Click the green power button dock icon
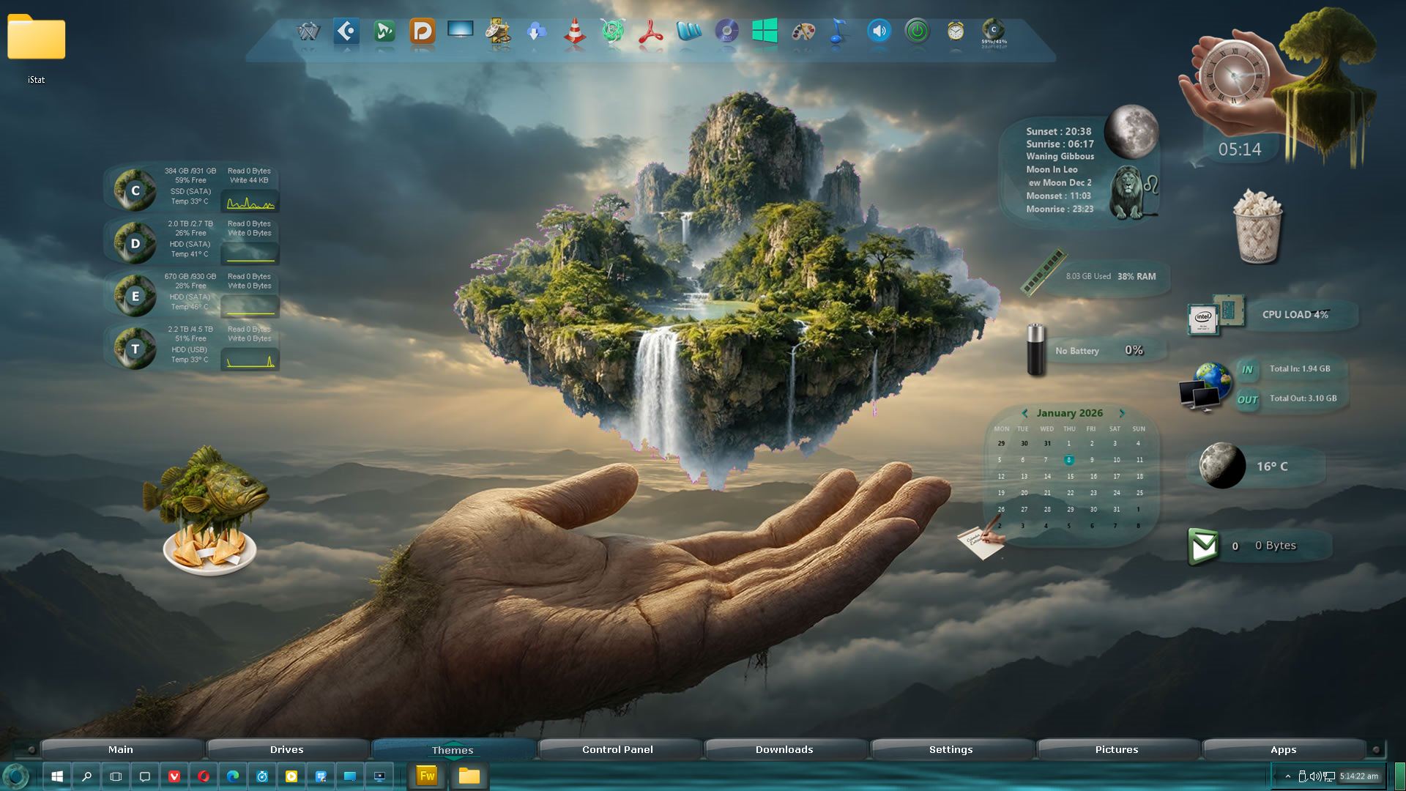The image size is (1406, 791). pos(917,31)
